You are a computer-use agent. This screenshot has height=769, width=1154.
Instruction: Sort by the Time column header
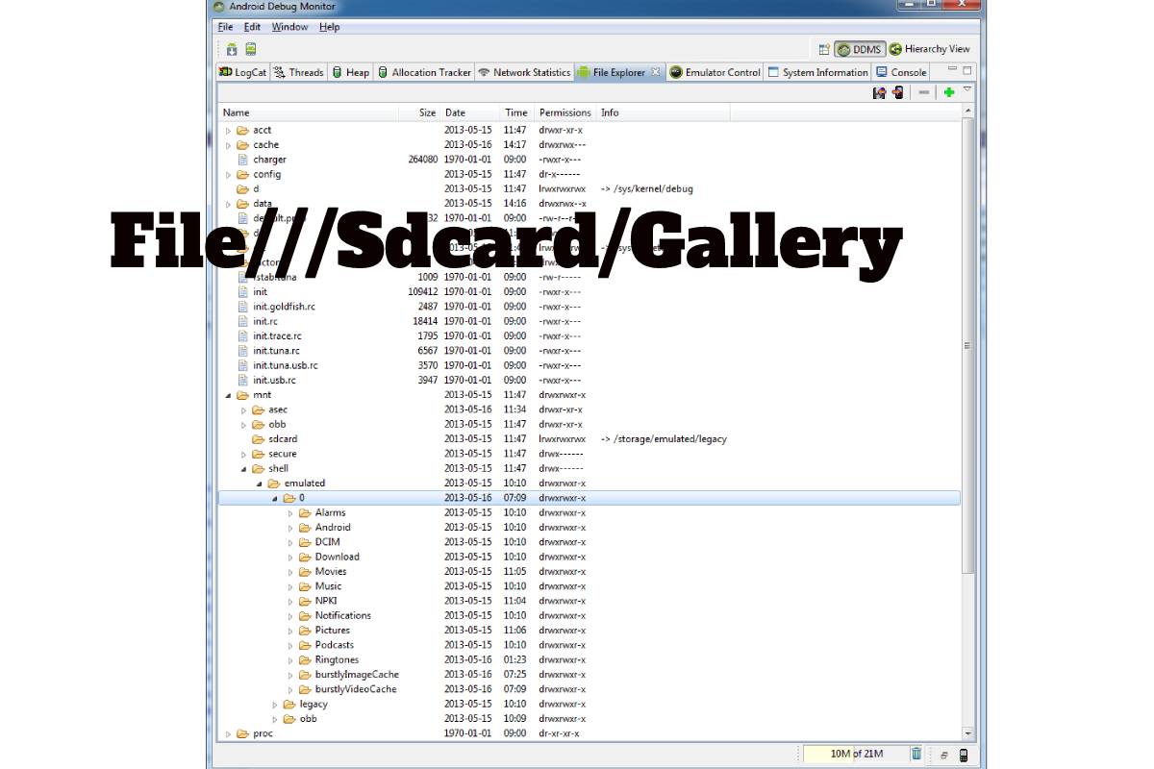(517, 112)
